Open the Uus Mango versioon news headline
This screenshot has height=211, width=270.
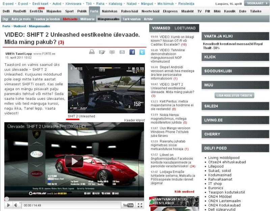point(170,132)
